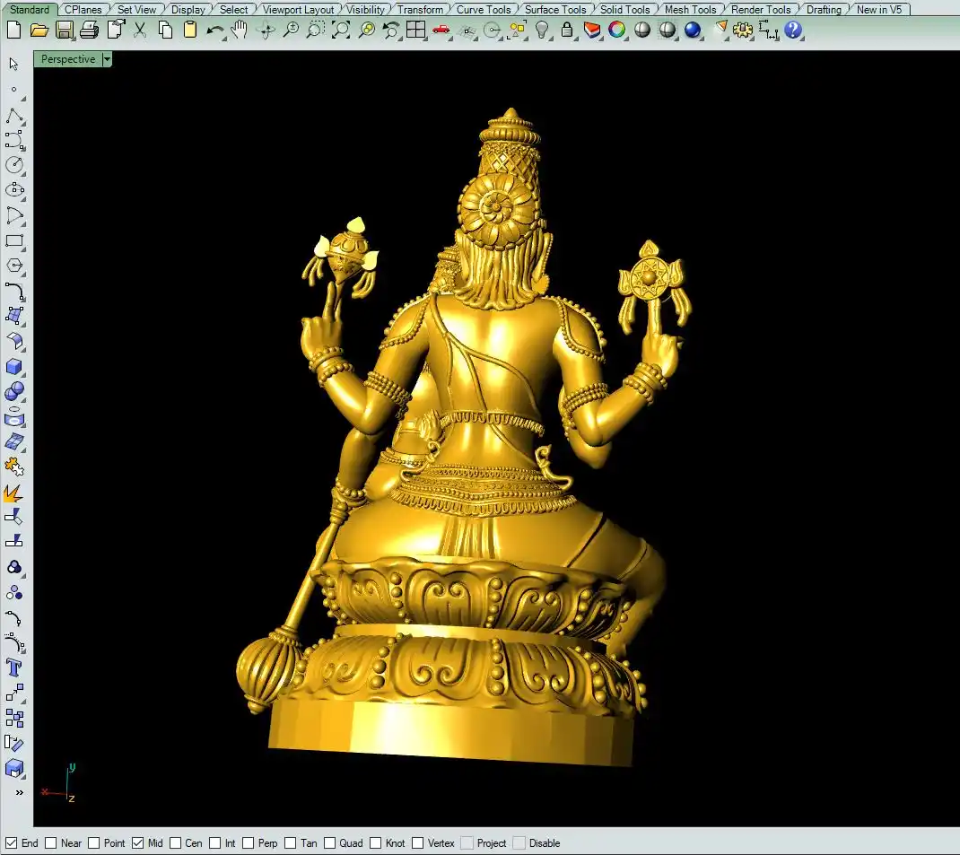The height and width of the screenshot is (855, 960).
Task: Expand more sidebar tools with double chevron
Action: coord(18,793)
